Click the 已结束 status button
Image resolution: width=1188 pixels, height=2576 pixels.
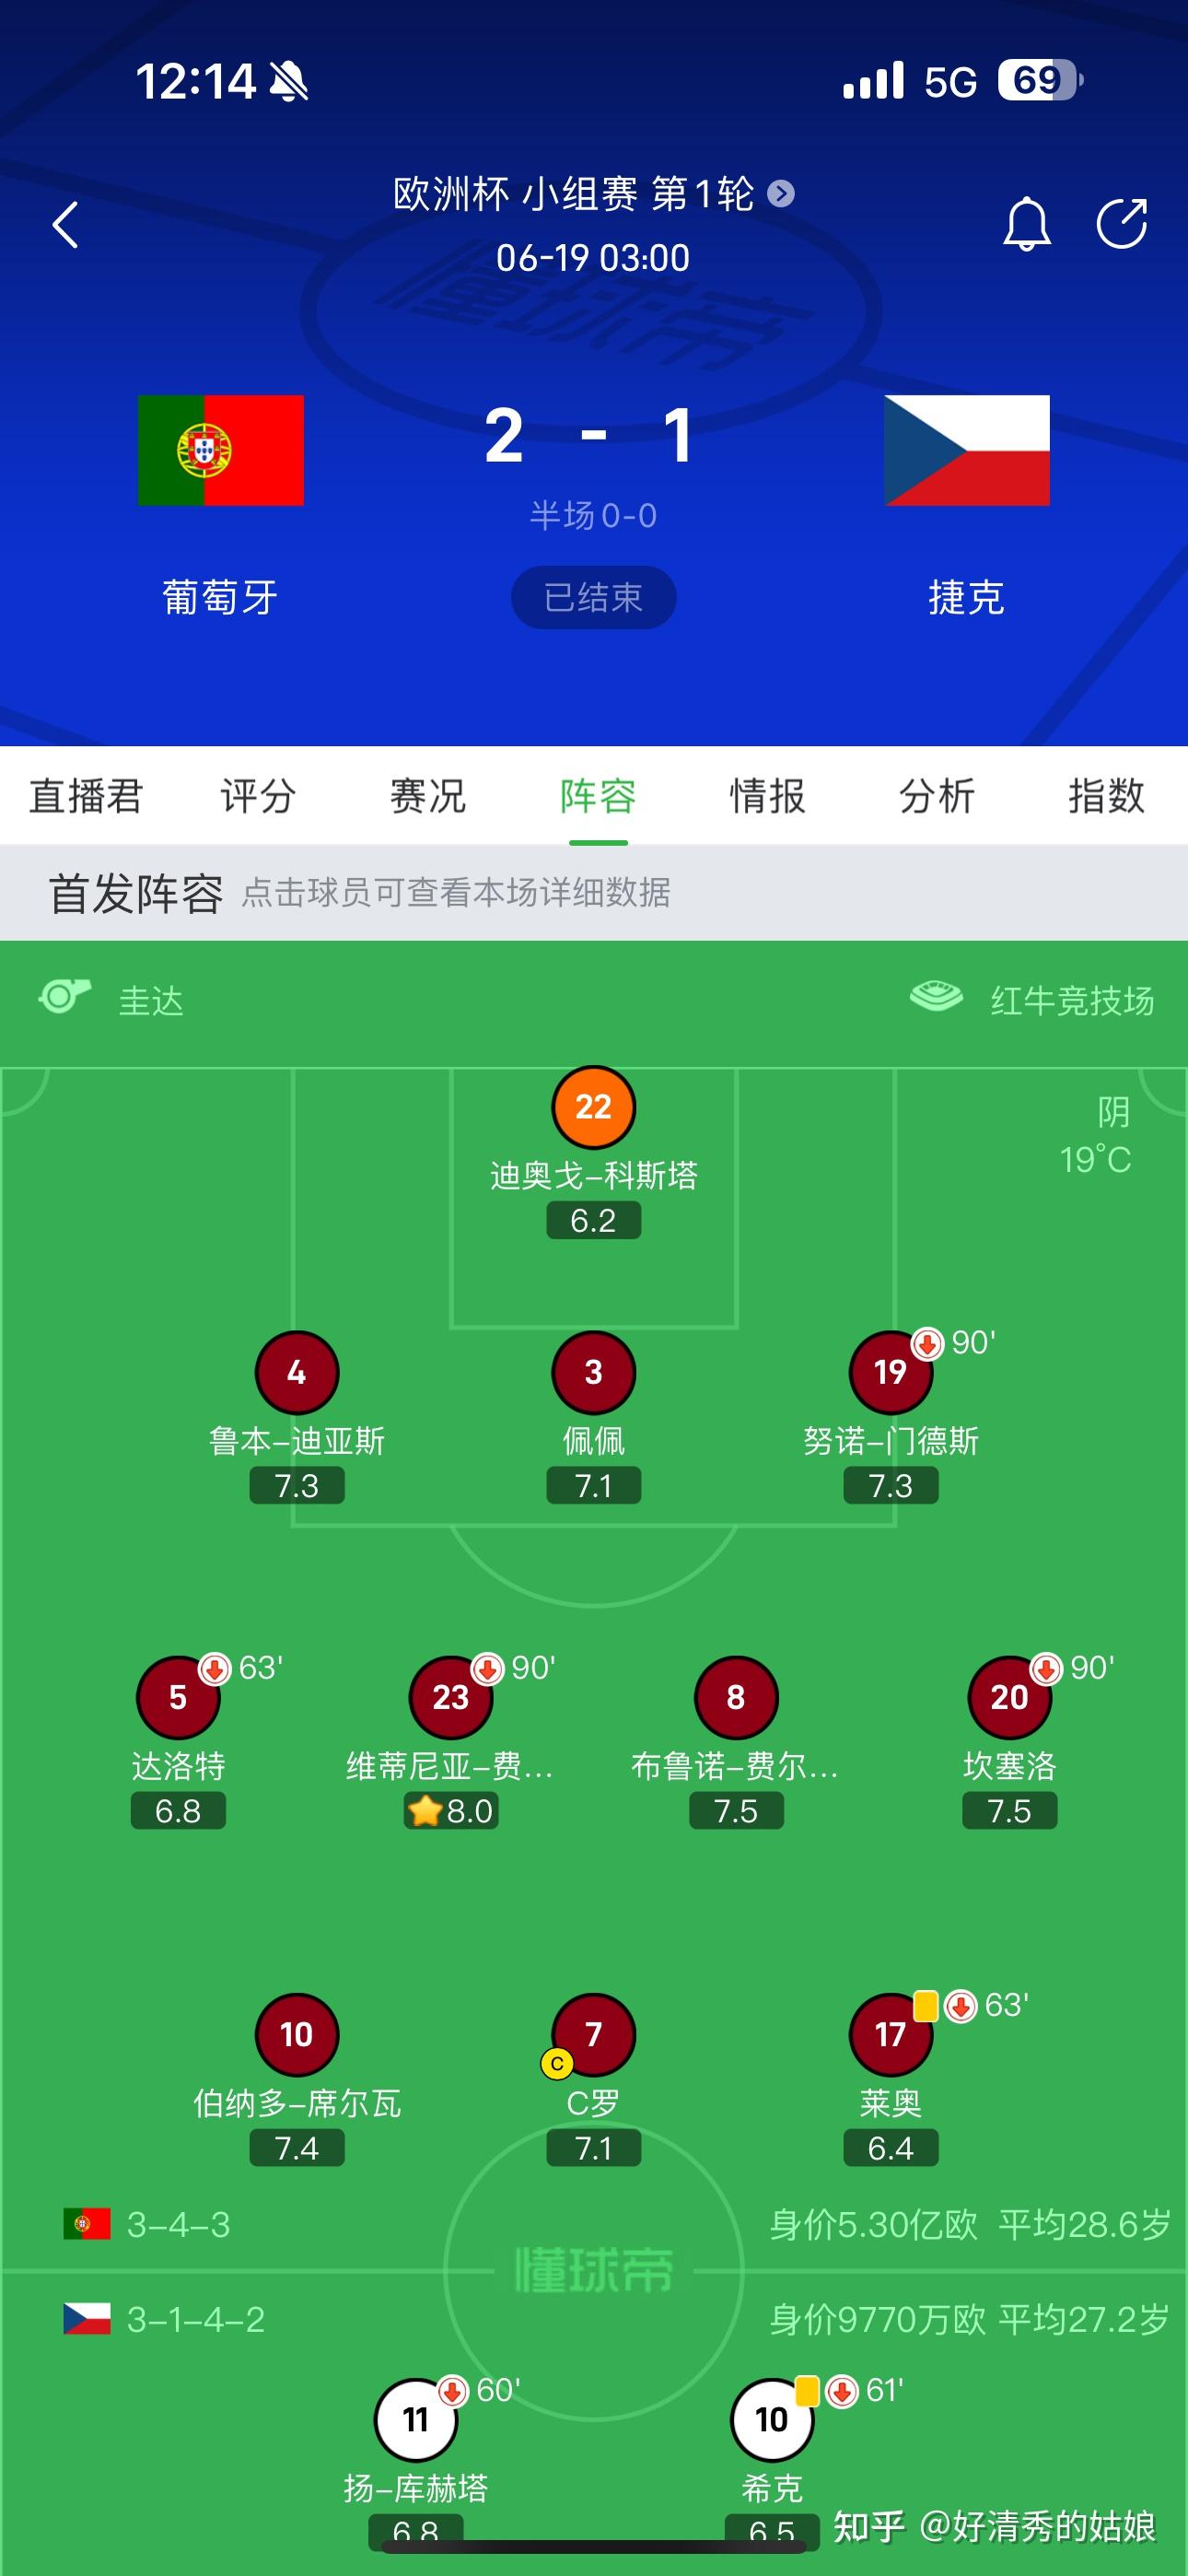tap(593, 596)
